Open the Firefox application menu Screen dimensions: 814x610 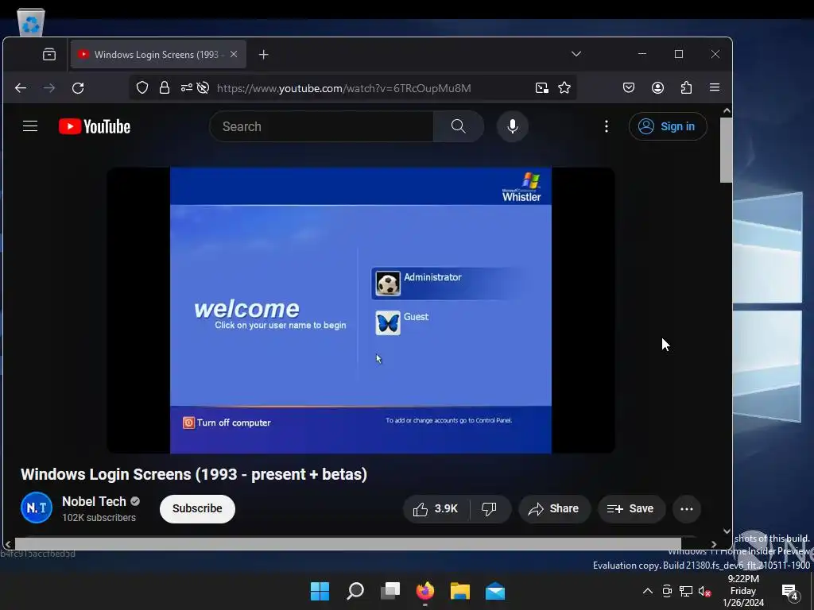point(715,87)
